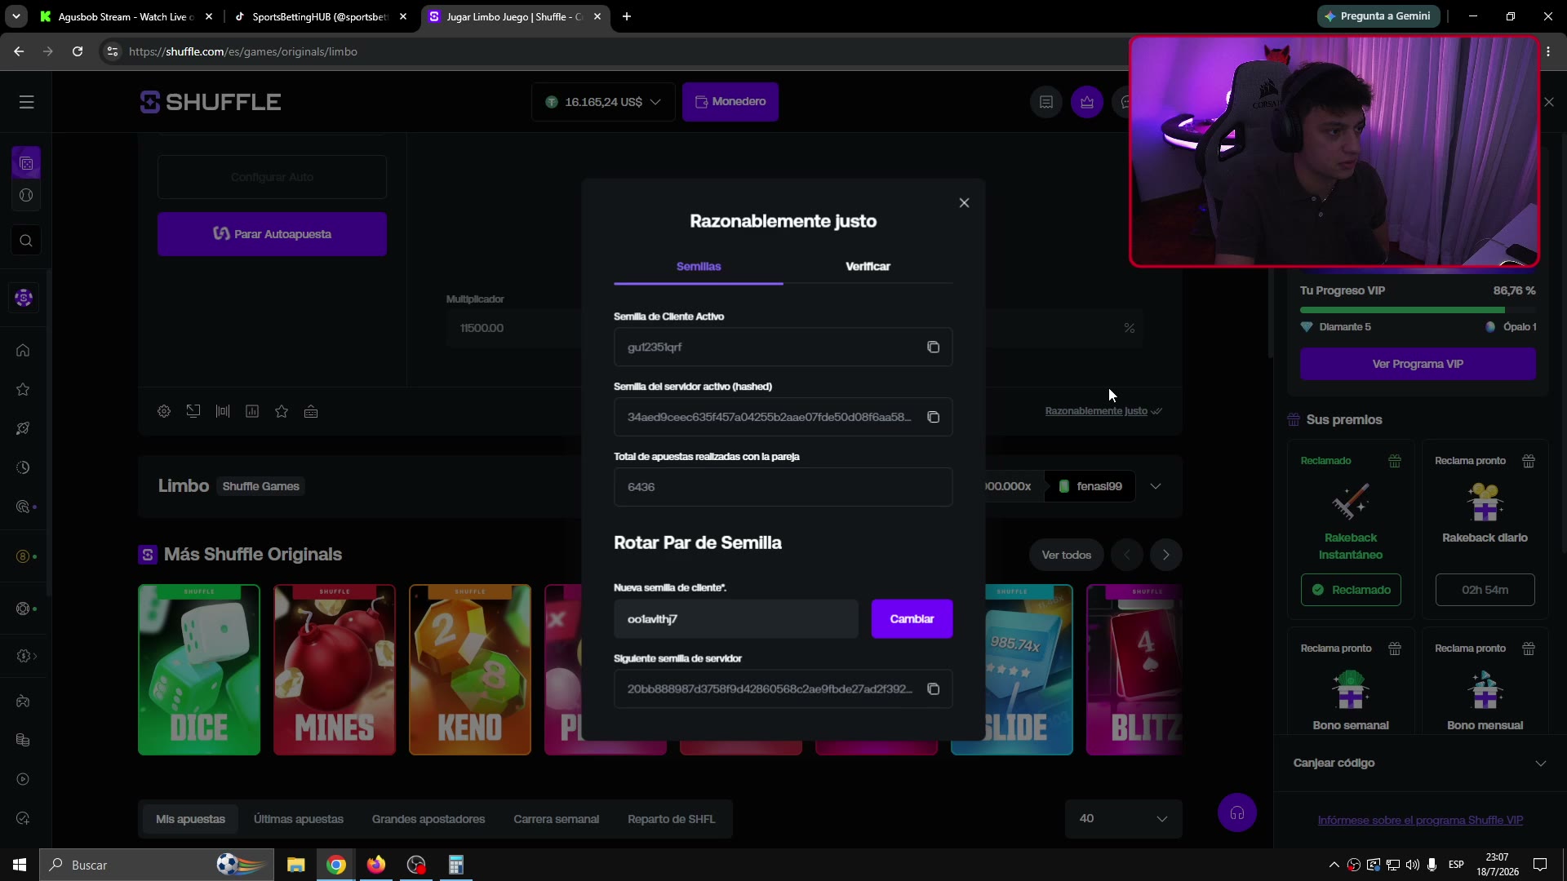Close the Razonablemente justo dialog
Image resolution: width=1567 pixels, height=881 pixels.
click(964, 202)
